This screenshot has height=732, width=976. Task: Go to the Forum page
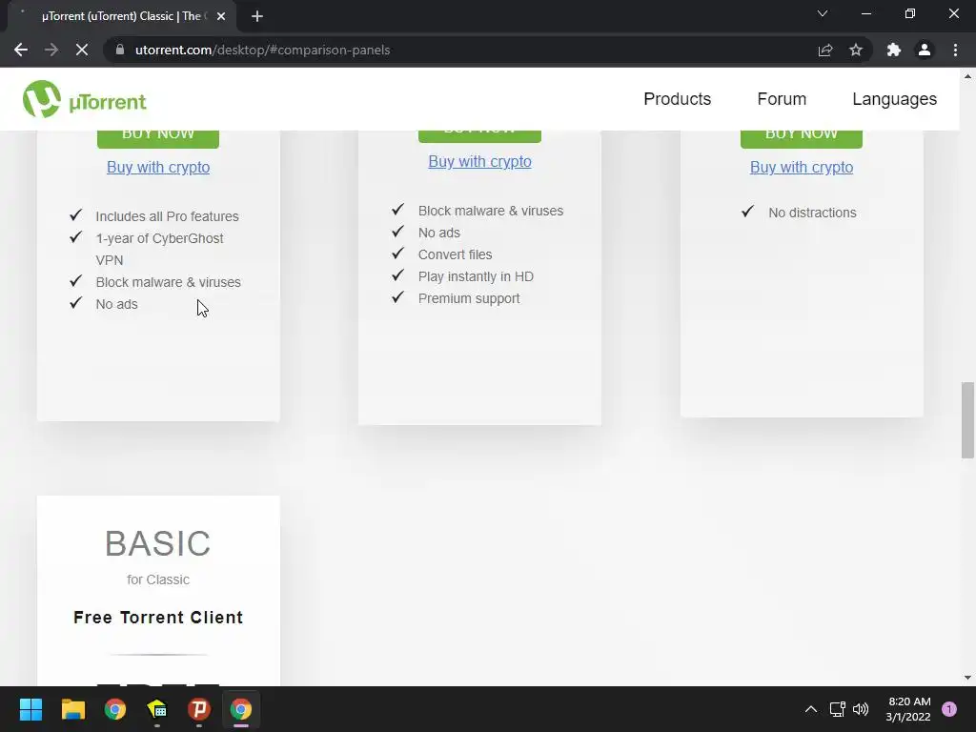[x=782, y=99]
